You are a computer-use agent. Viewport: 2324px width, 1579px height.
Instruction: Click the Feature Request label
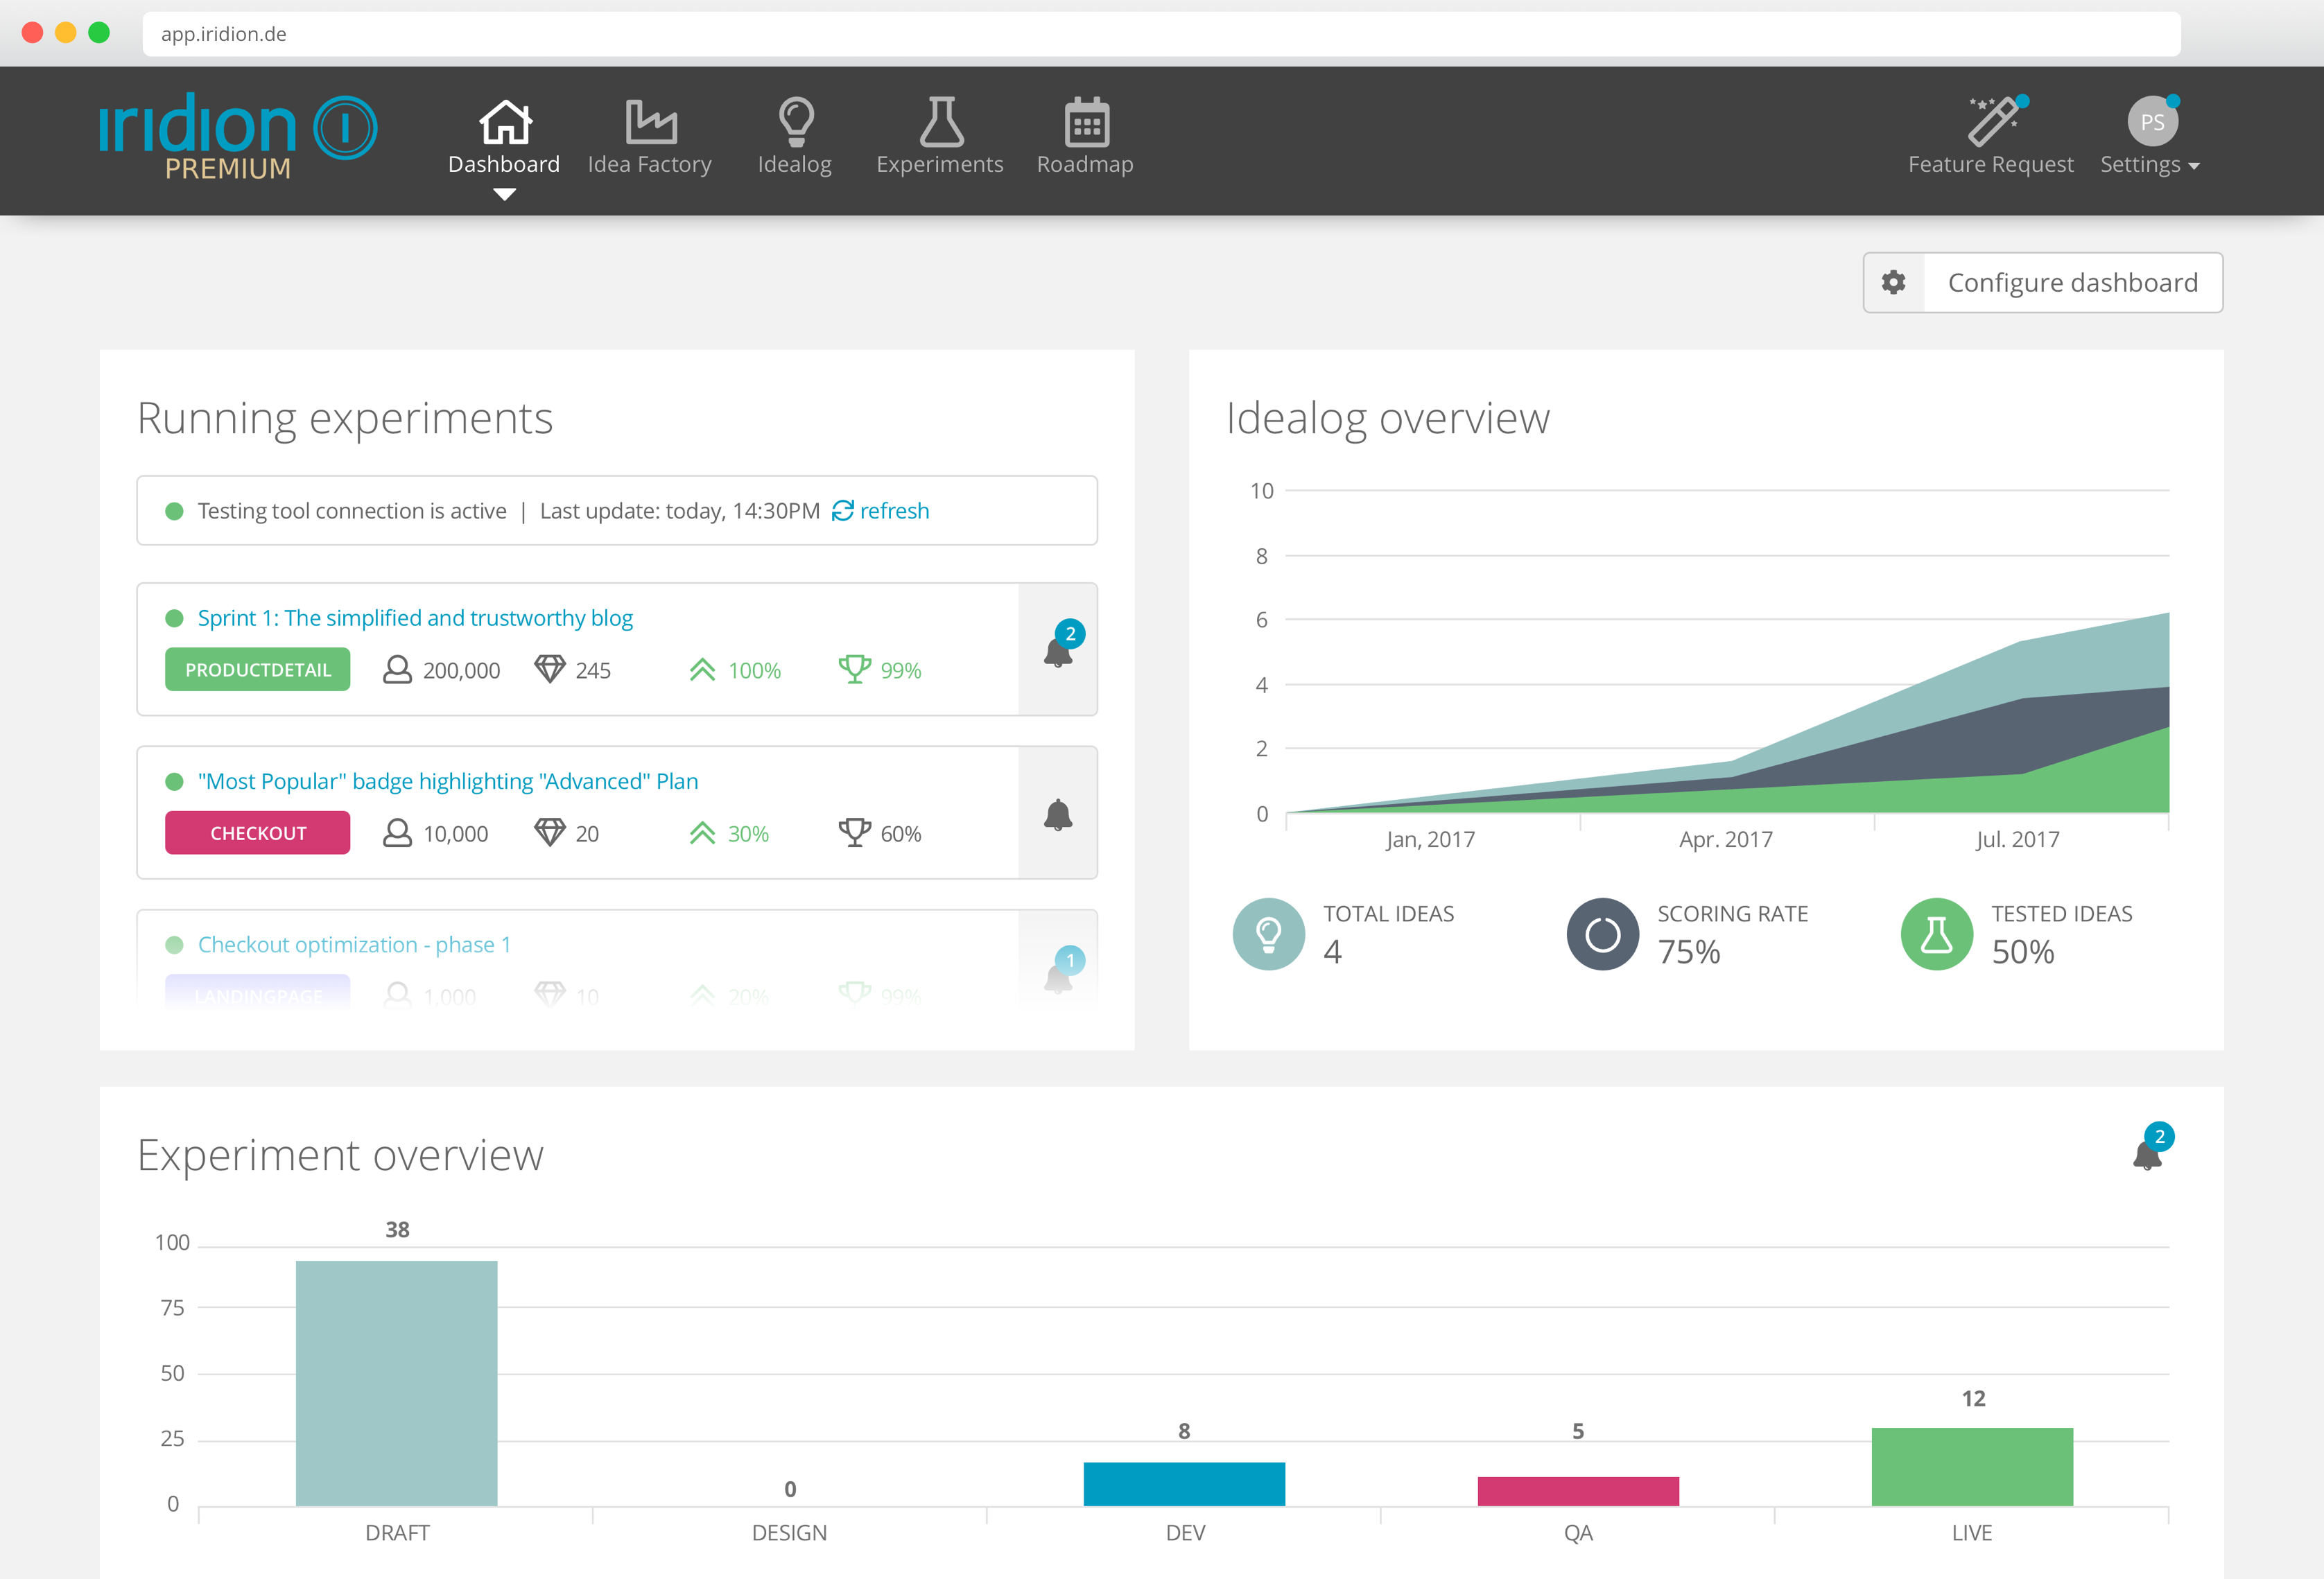1991,165
